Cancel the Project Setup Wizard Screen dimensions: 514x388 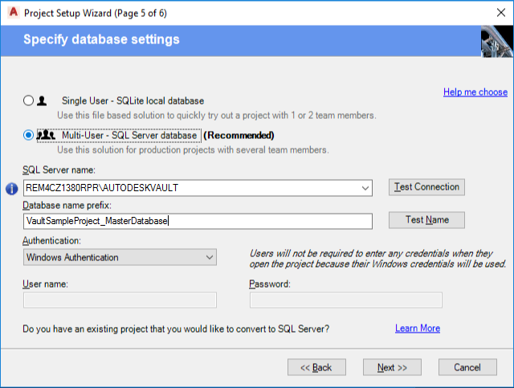point(467,367)
